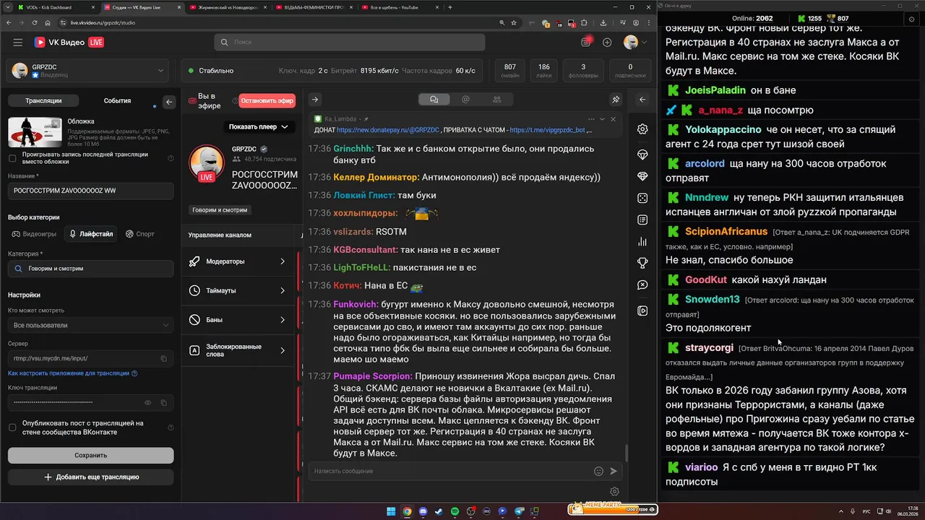Select the Спорт category tab
The width and height of the screenshot is (925, 520).
140,234
